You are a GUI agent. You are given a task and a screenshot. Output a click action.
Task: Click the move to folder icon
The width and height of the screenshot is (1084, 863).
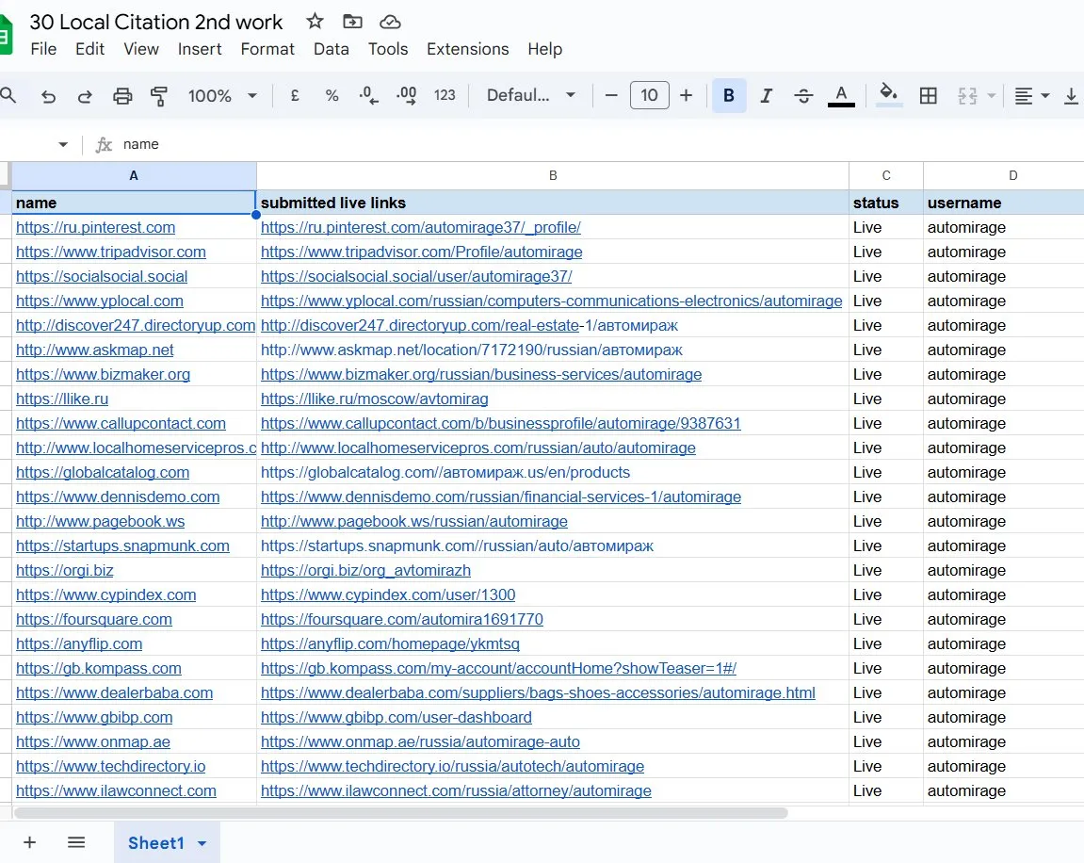click(352, 22)
